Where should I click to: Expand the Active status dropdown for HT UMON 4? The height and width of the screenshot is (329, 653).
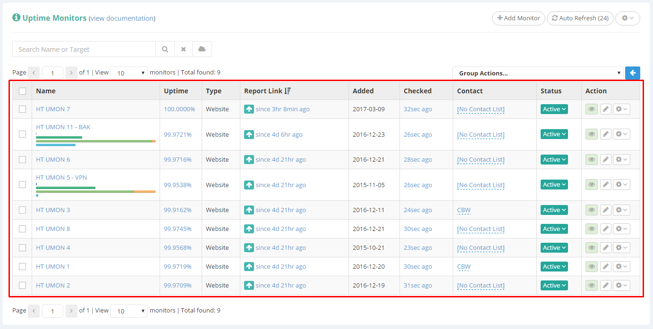[x=554, y=248]
